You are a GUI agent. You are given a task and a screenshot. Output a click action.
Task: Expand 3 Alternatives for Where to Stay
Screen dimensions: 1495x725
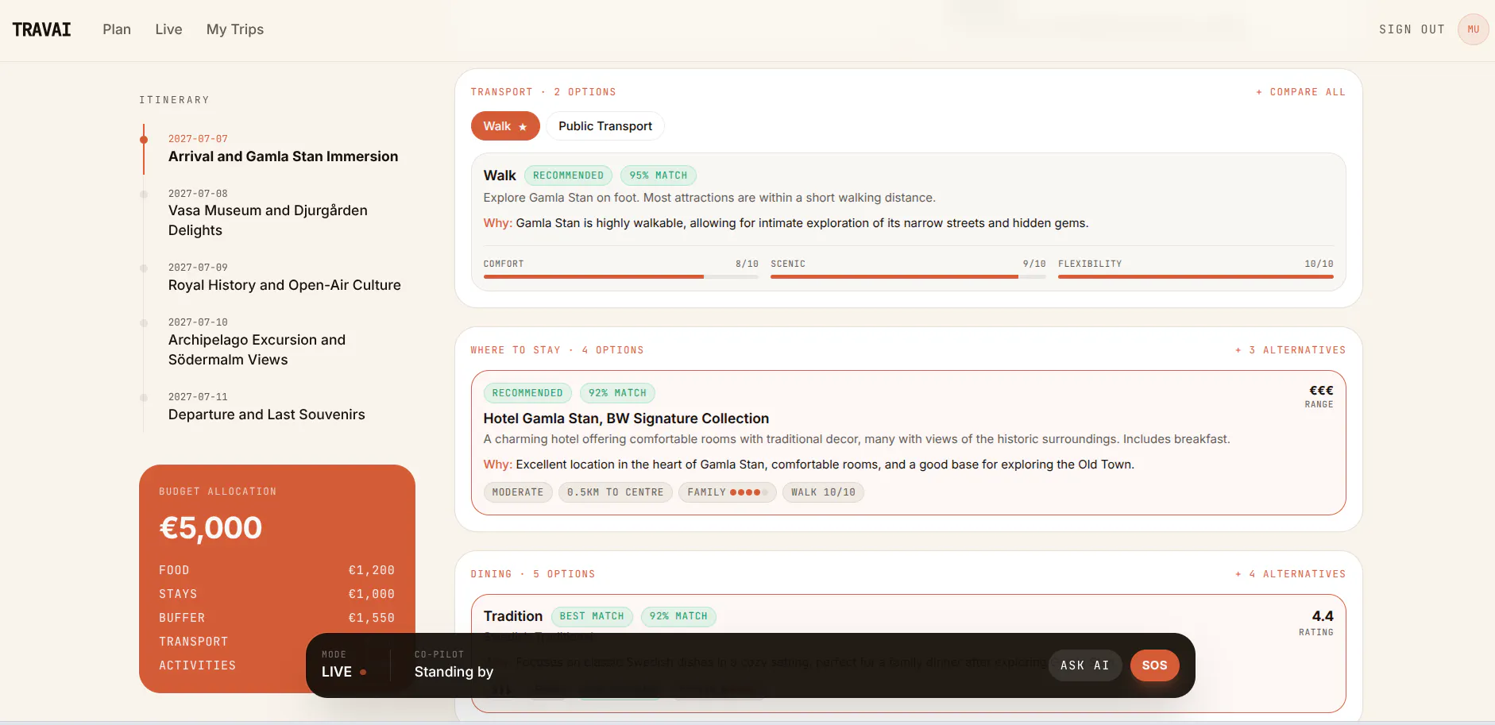click(x=1291, y=350)
